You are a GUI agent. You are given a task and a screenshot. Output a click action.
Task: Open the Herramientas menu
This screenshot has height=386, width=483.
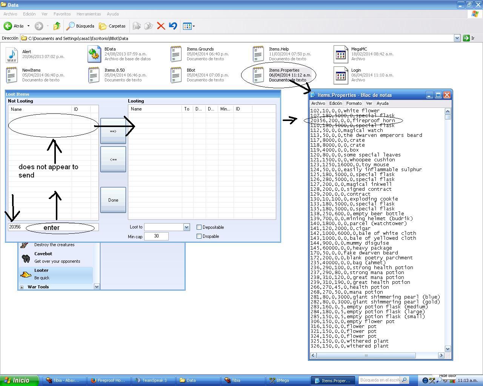(89, 14)
